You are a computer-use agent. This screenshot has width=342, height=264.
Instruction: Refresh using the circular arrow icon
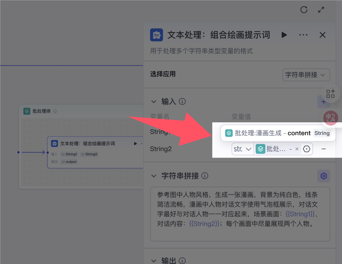[x=304, y=10]
